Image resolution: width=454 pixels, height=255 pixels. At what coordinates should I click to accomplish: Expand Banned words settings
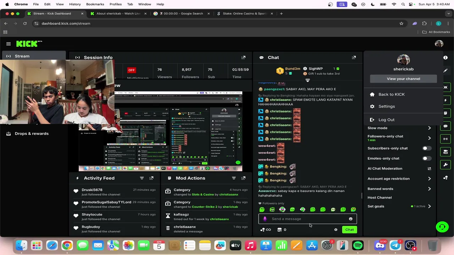click(429, 189)
